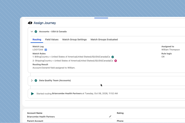Image resolution: width=185 pixels, height=123 pixels.
Task: Click the Assign Journey logo icon
Action: point(30,23)
